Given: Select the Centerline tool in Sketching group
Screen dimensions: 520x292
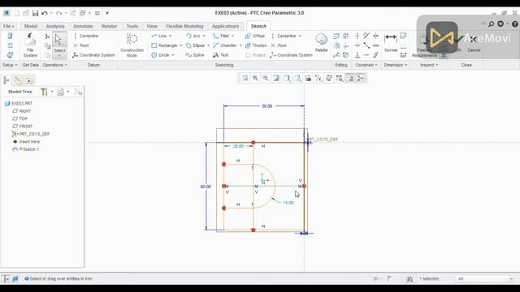Looking at the screenshot, I should pyautogui.click(x=284, y=36).
